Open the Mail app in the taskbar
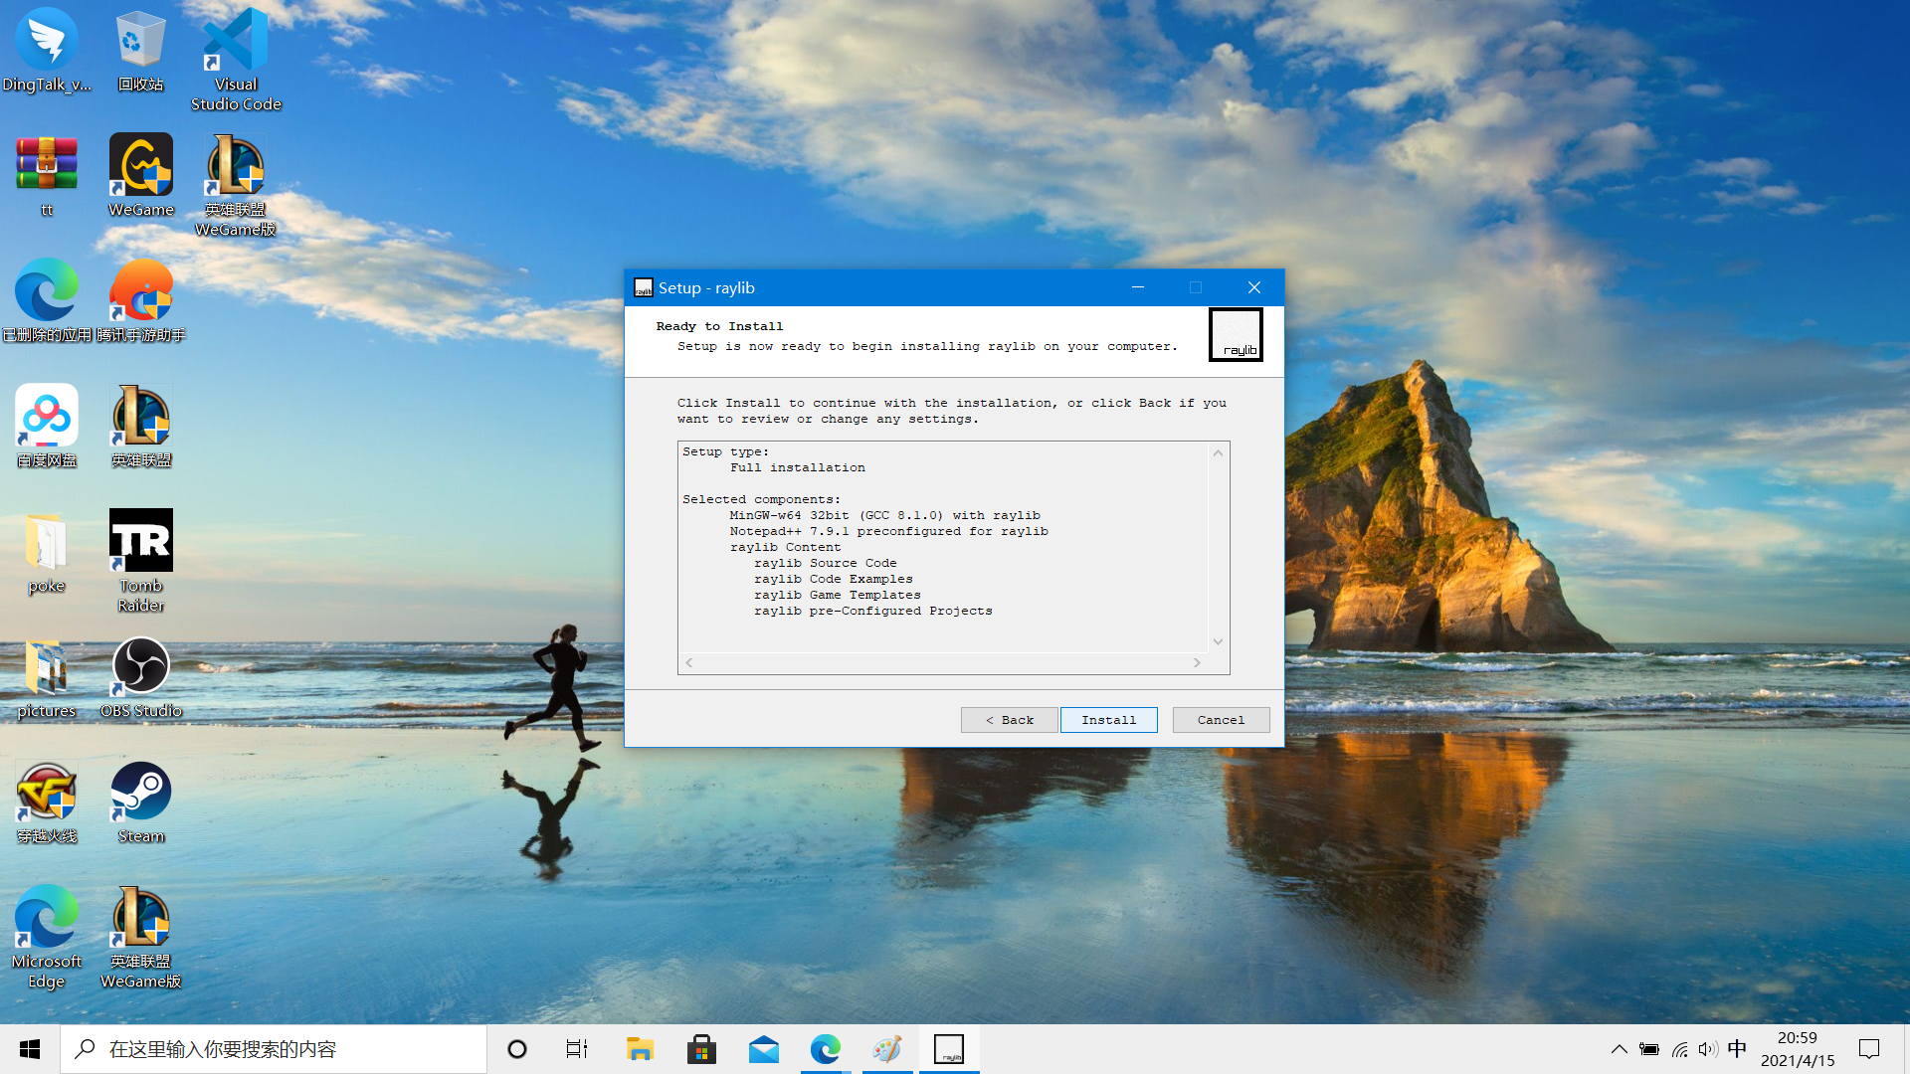 [x=764, y=1049]
